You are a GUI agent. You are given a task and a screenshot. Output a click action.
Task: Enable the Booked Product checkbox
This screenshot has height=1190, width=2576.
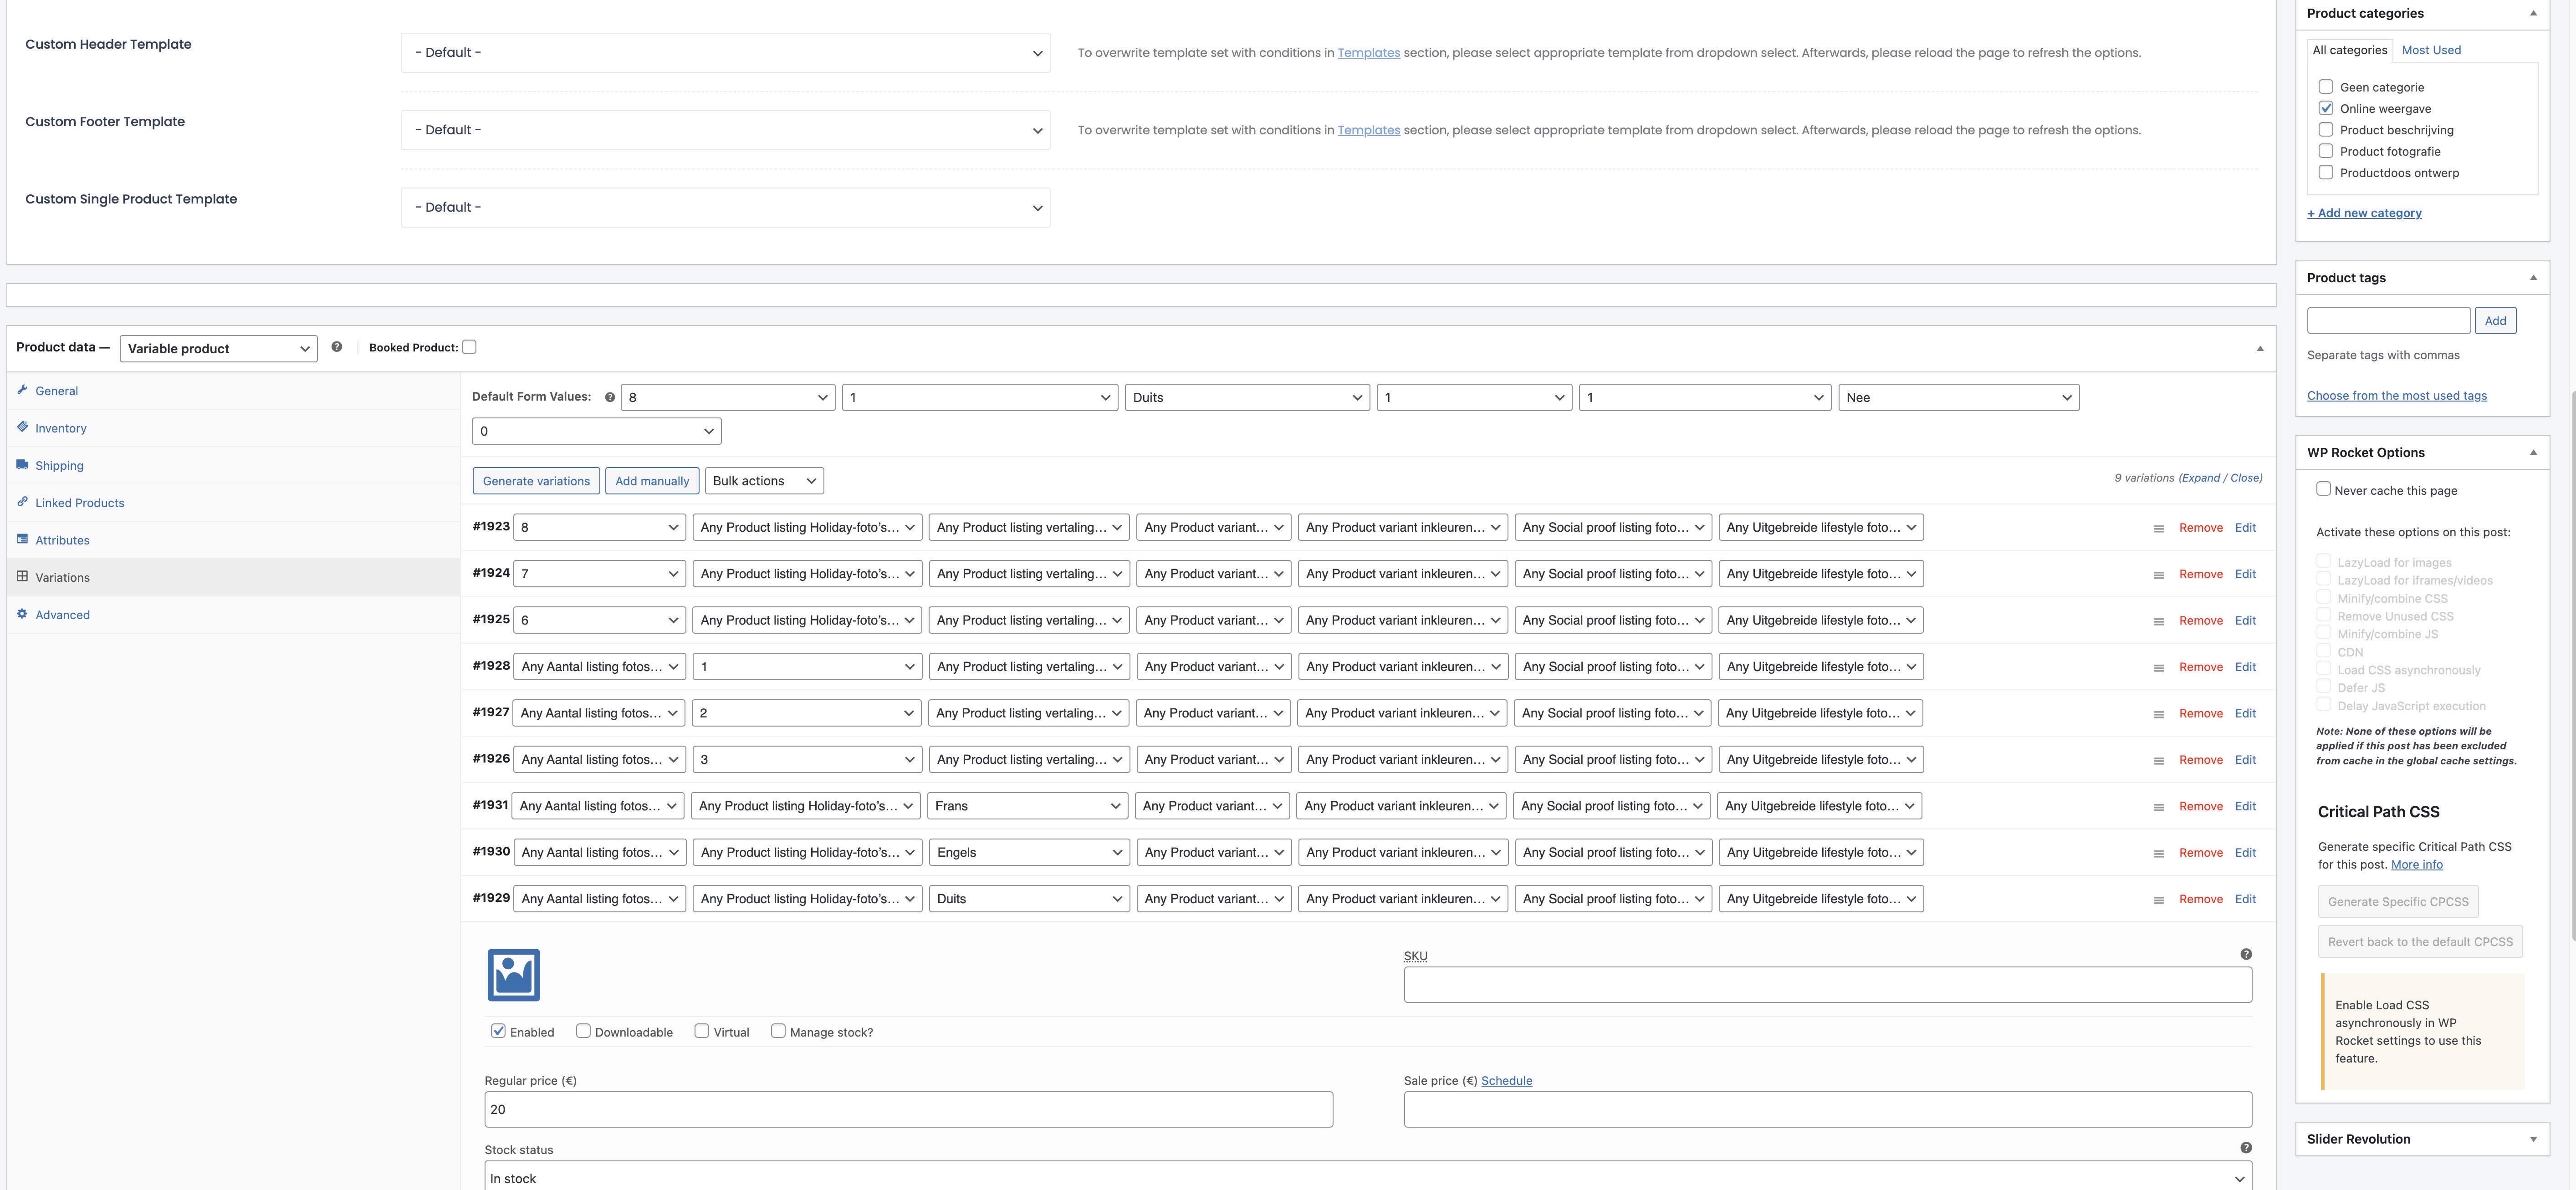click(x=469, y=347)
